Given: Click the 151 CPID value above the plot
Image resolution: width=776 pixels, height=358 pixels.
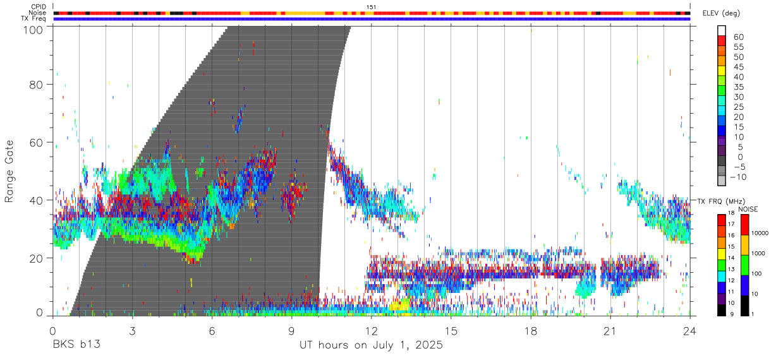Looking at the screenshot, I should coord(372,7).
